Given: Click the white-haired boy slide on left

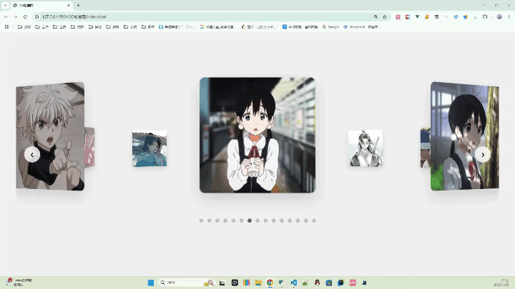Looking at the screenshot, I should click(50, 136).
